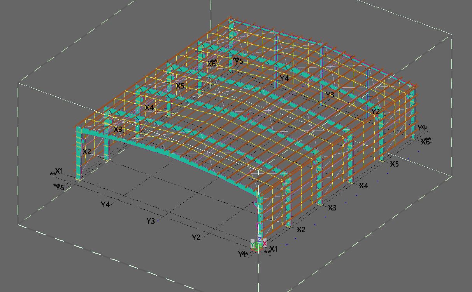472x292 pixels.
Task: Pick the X3 grid label on right ground side
Action: pos(332,208)
